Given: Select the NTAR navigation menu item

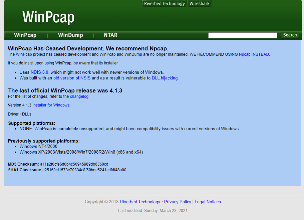Looking at the screenshot, I should click(111, 35).
